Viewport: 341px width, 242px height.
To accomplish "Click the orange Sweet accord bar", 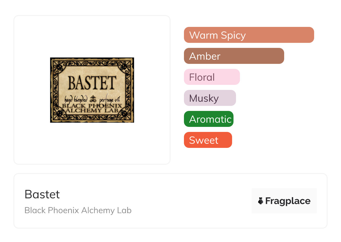I will (208, 140).
